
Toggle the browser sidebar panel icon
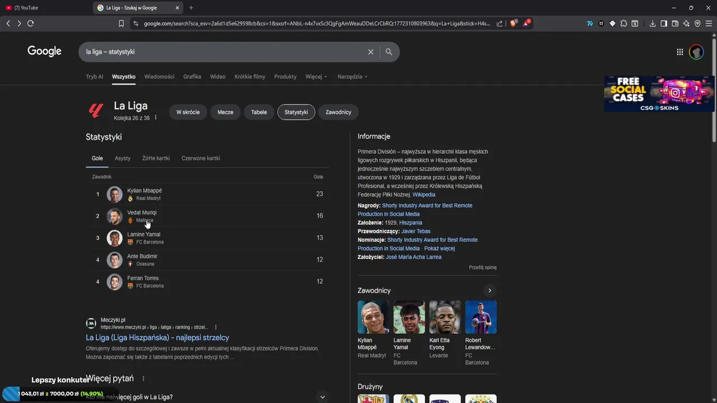click(x=664, y=24)
